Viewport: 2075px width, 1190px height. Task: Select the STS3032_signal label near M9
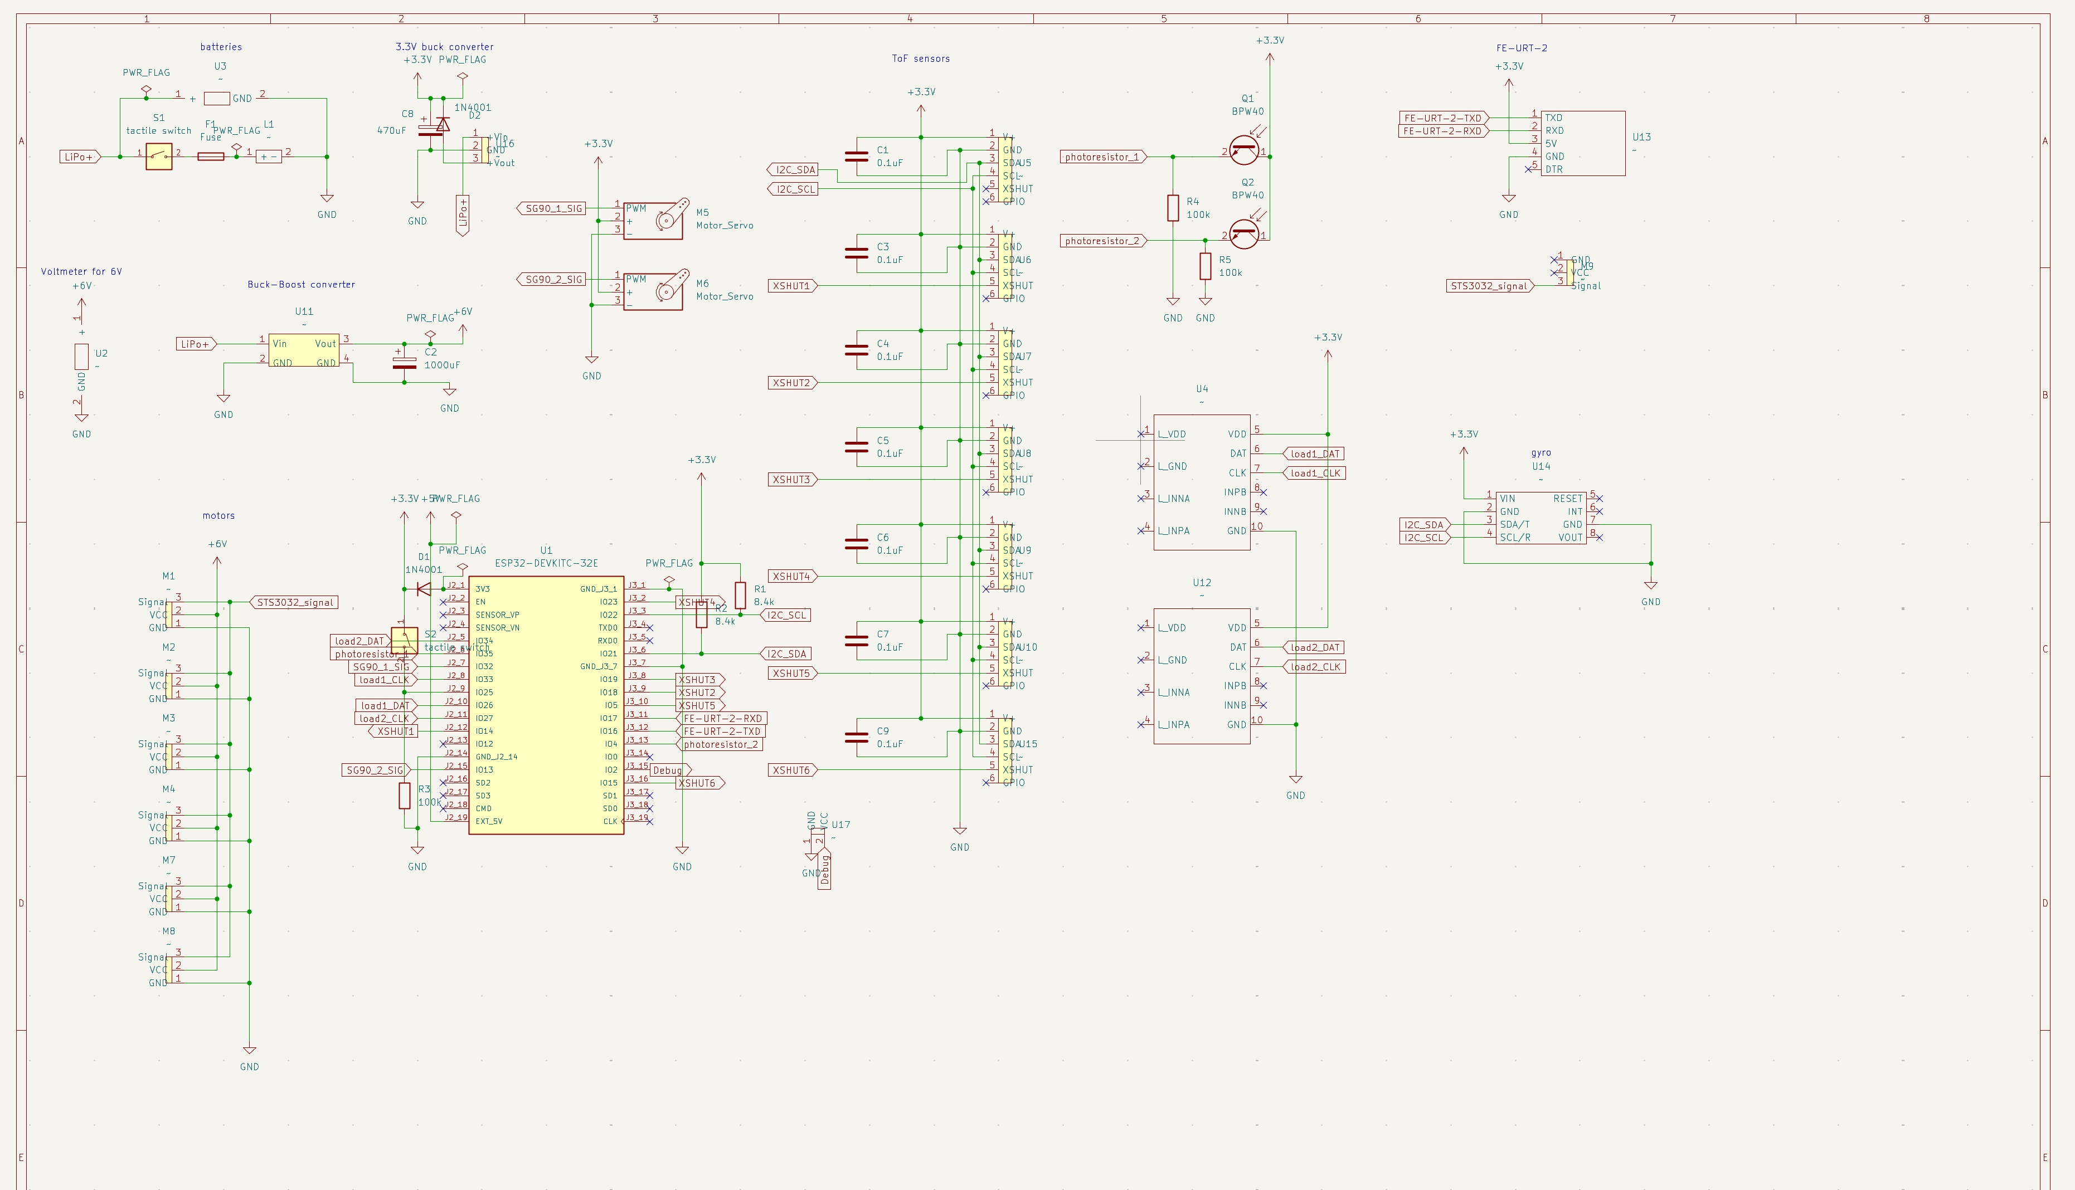click(x=1490, y=286)
